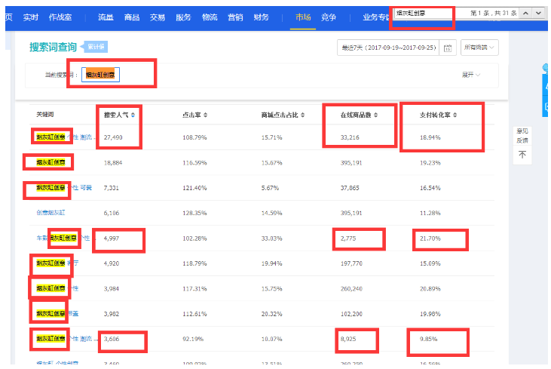Screen dimensions: 551x369
Task: Sort by 搜索人气 column arrows
Action: pyautogui.click(x=141, y=115)
